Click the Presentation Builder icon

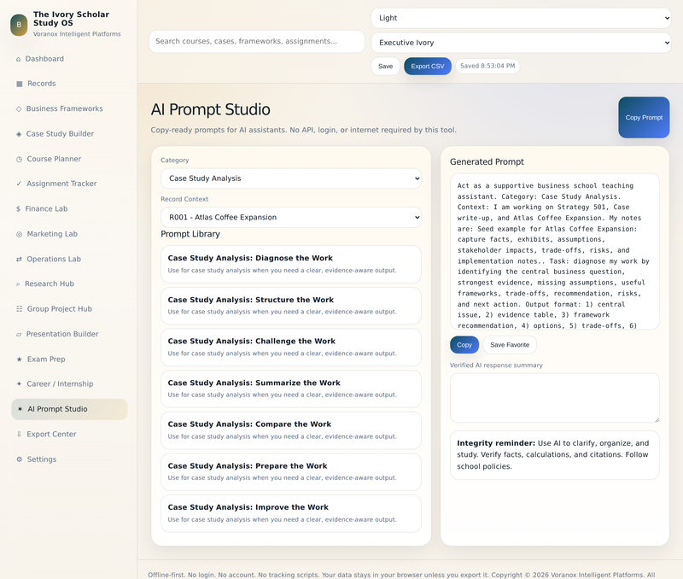[x=19, y=334]
